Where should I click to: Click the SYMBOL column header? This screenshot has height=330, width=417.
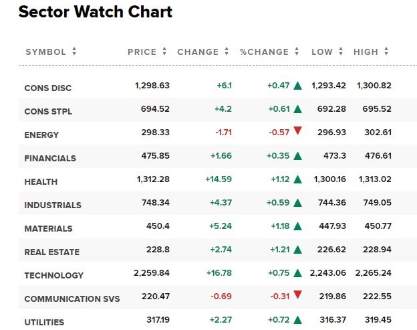(46, 52)
